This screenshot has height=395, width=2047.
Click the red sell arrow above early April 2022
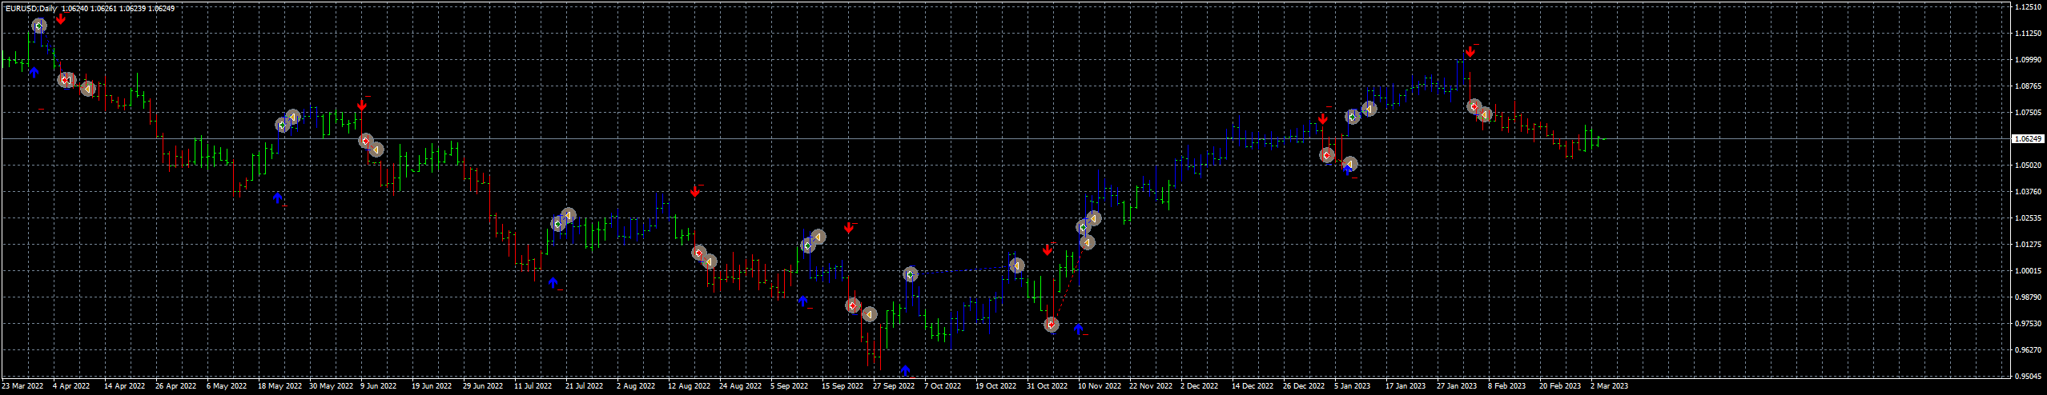(61, 18)
